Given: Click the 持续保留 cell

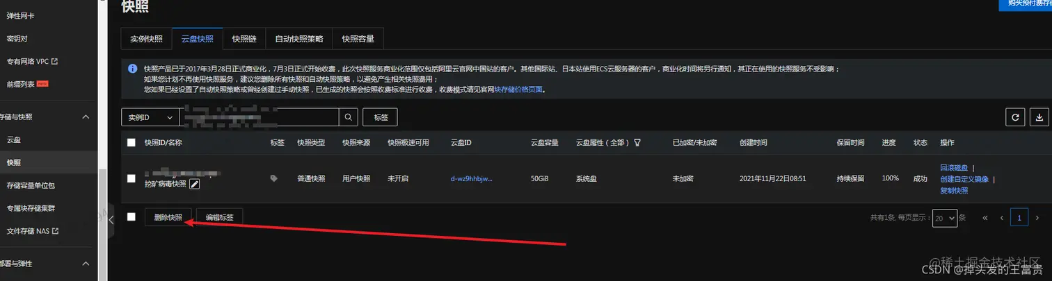Looking at the screenshot, I should (x=850, y=178).
